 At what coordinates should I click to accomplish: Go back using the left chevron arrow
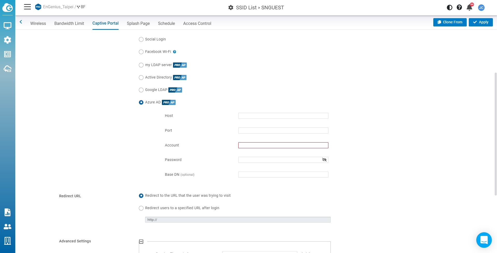pos(21,22)
